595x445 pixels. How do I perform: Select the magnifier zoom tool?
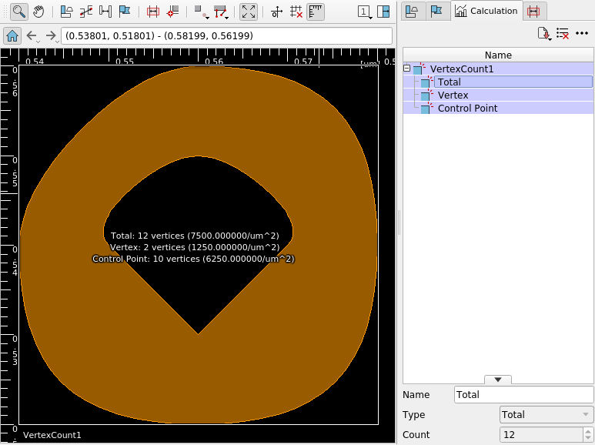18,12
